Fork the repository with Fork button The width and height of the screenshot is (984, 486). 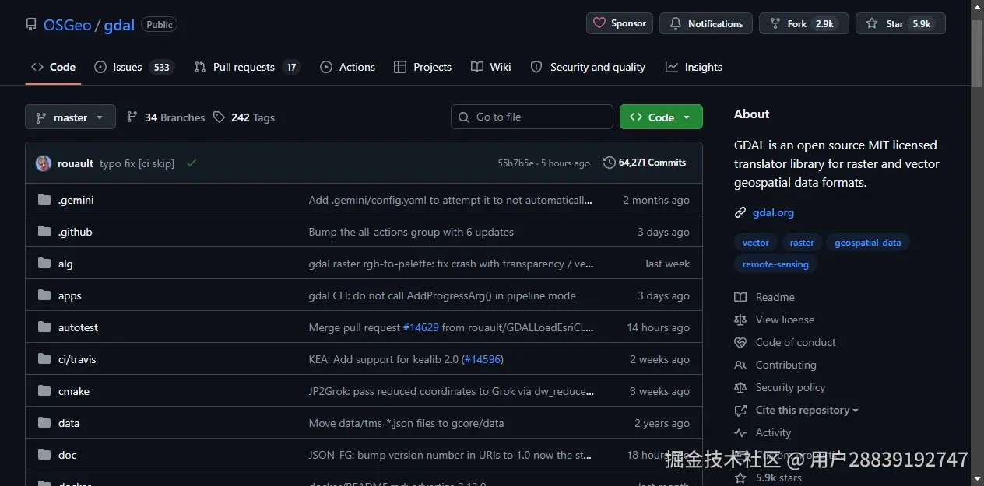(x=804, y=23)
